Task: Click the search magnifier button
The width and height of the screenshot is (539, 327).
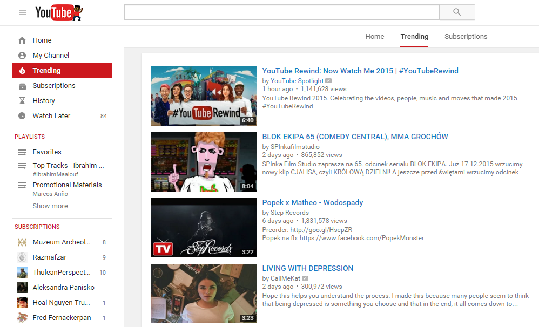Action: (x=457, y=12)
